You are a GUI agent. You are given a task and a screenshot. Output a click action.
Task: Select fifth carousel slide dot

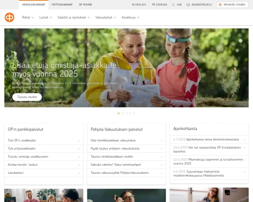(x=134, y=113)
